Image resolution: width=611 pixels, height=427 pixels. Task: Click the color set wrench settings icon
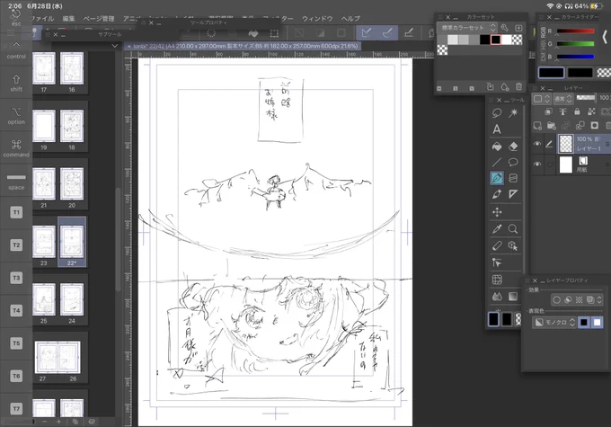(x=505, y=28)
